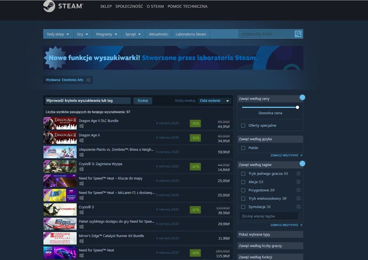The image size is (368, 260).
Task: Open the Gry dropdown menu
Action: pos(82,34)
